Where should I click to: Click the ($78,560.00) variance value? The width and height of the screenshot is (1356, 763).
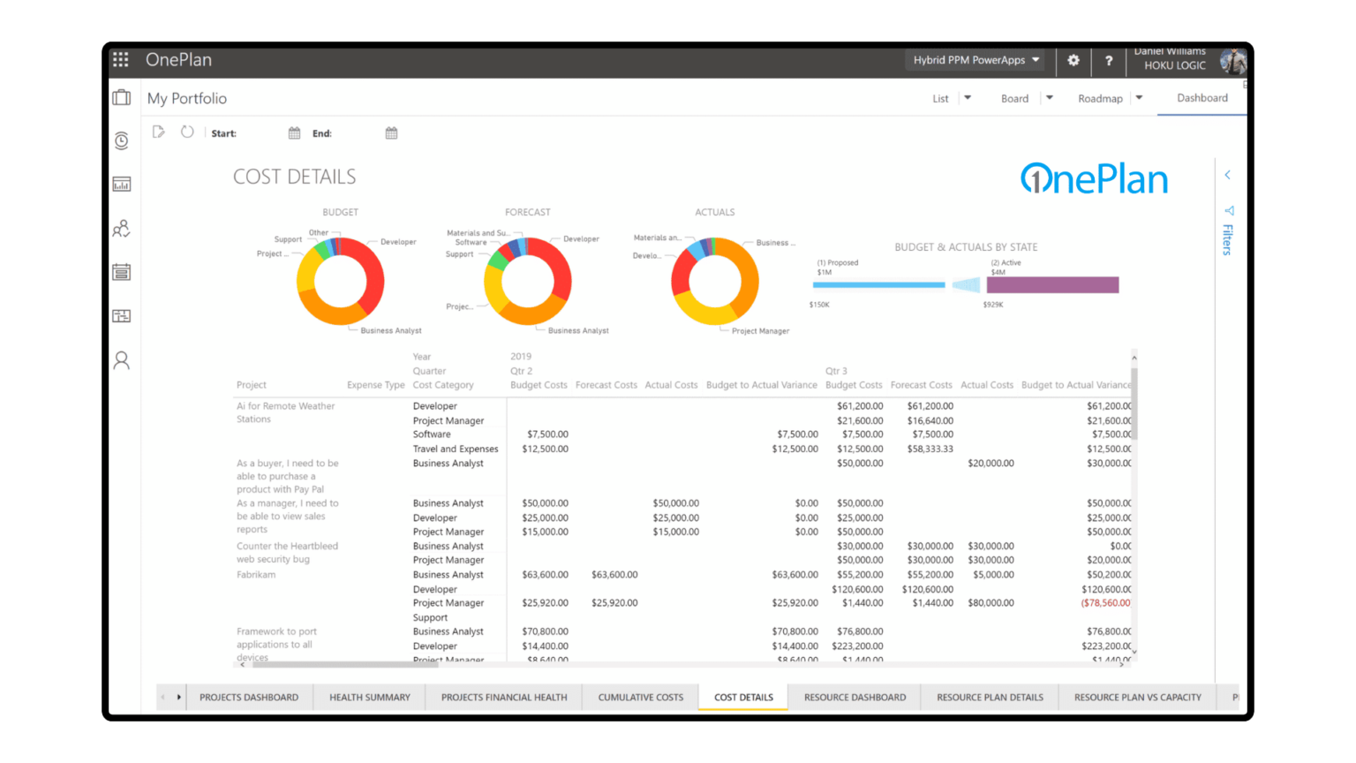pos(1105,603)
